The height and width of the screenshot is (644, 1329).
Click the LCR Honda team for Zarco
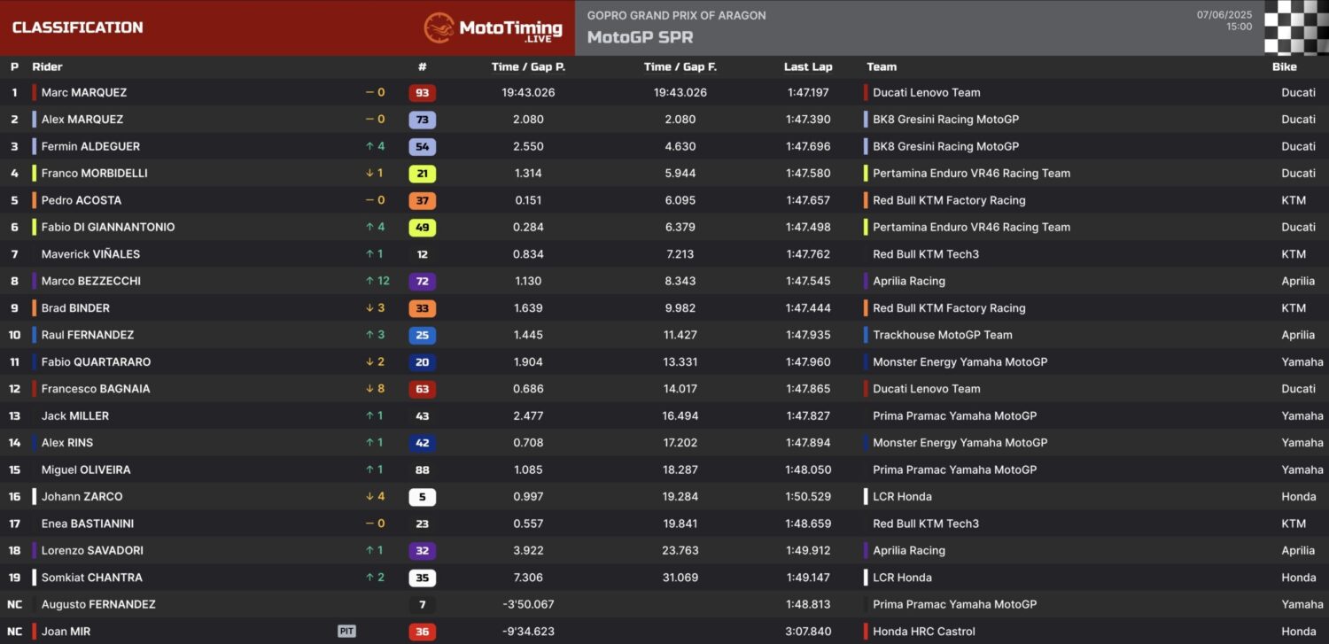point(902,497)
